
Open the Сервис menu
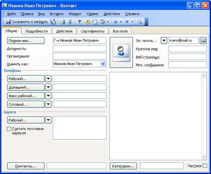92,14
